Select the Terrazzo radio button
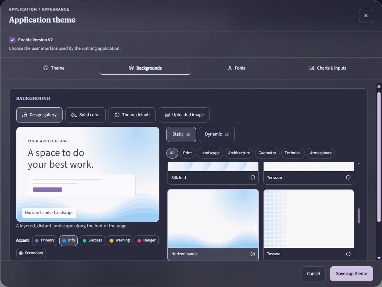 [x=348, y=178]
